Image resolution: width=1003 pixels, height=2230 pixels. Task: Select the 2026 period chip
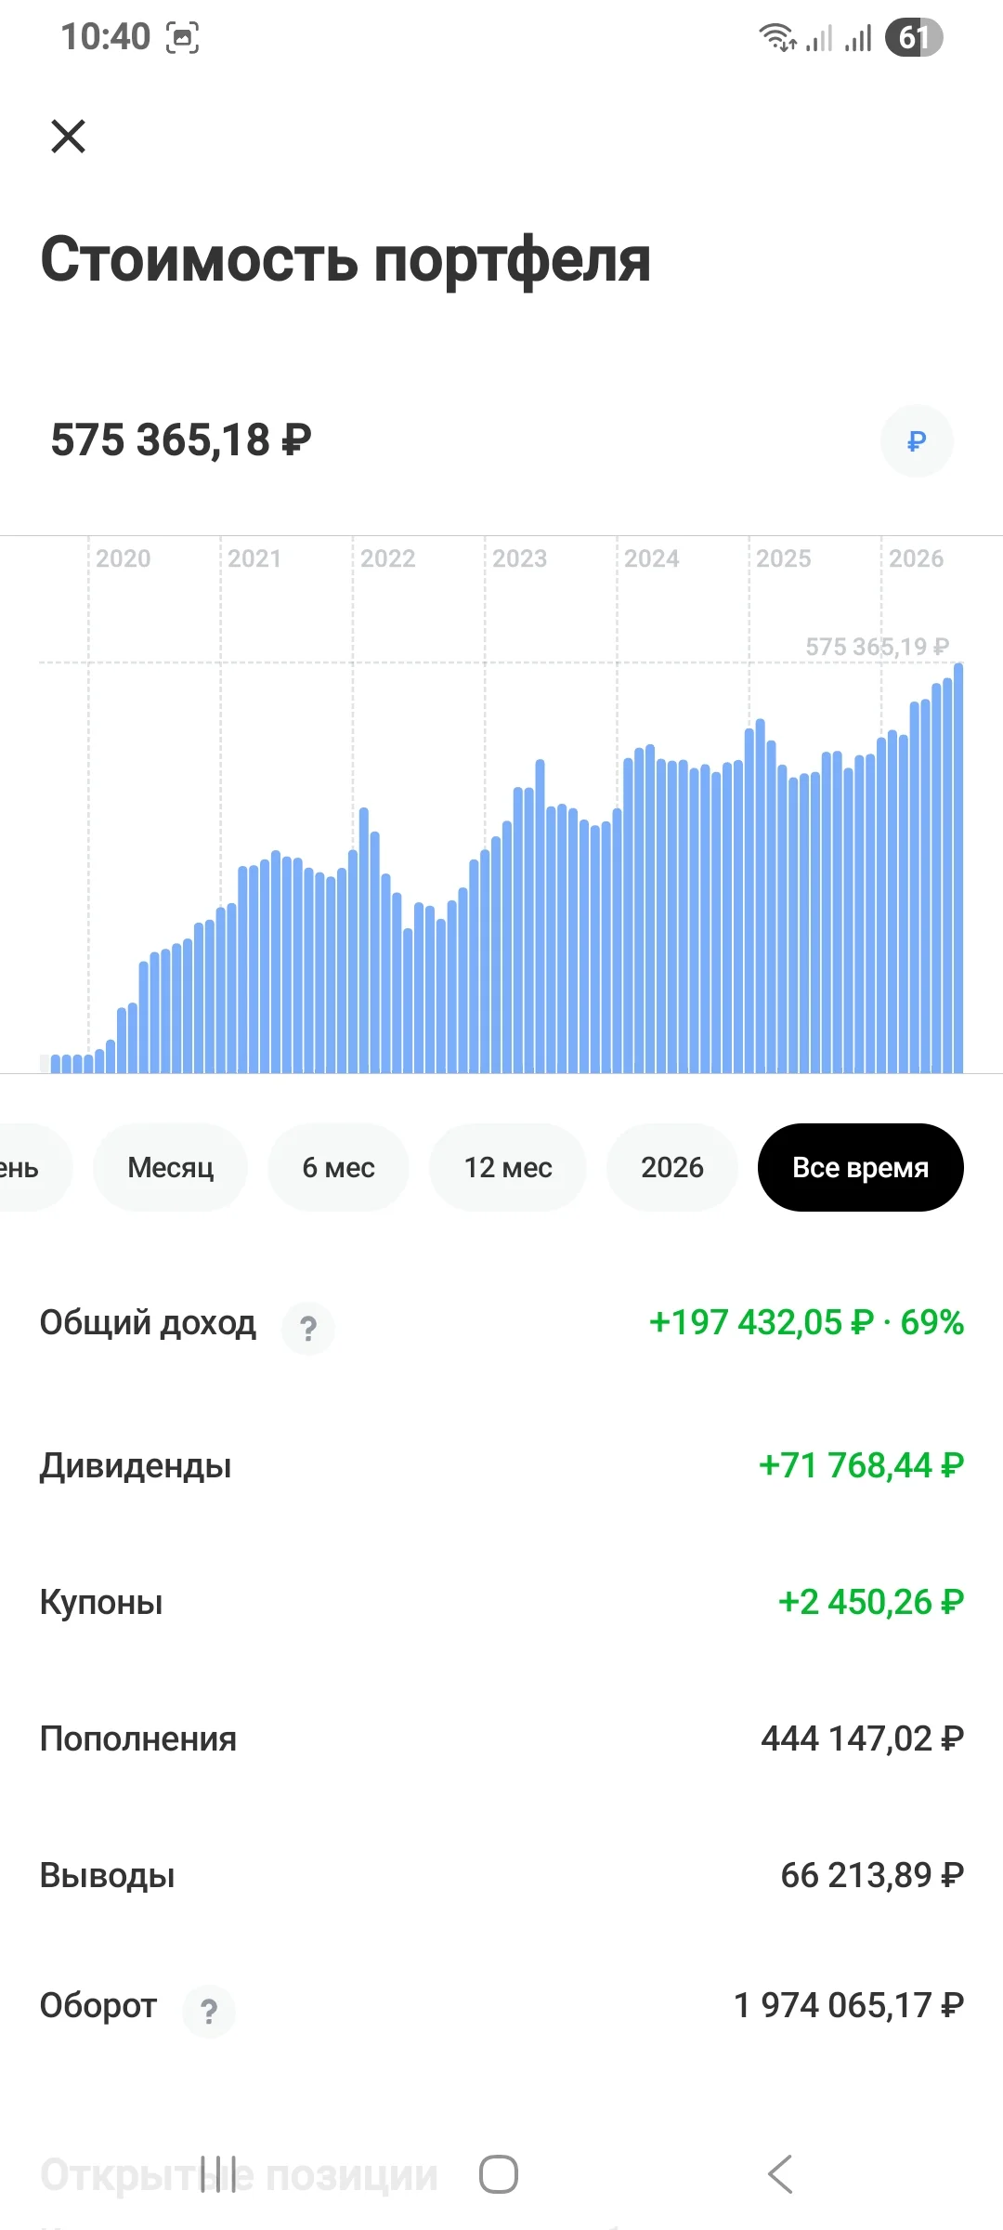tap(672, 1167)
